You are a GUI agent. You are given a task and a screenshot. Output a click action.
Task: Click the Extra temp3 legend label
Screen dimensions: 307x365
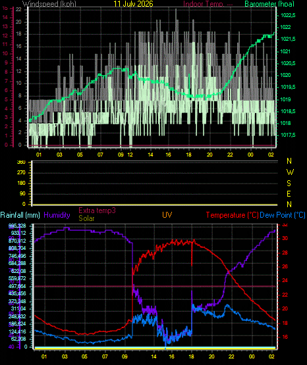click(x=97, y=210)
